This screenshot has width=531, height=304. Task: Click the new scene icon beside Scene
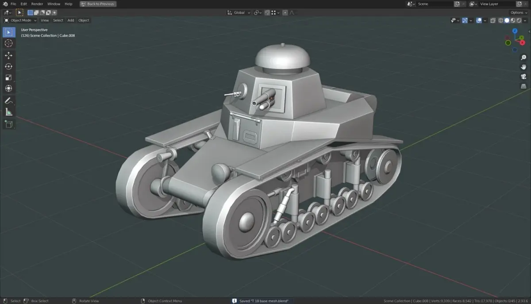point(457,4)
